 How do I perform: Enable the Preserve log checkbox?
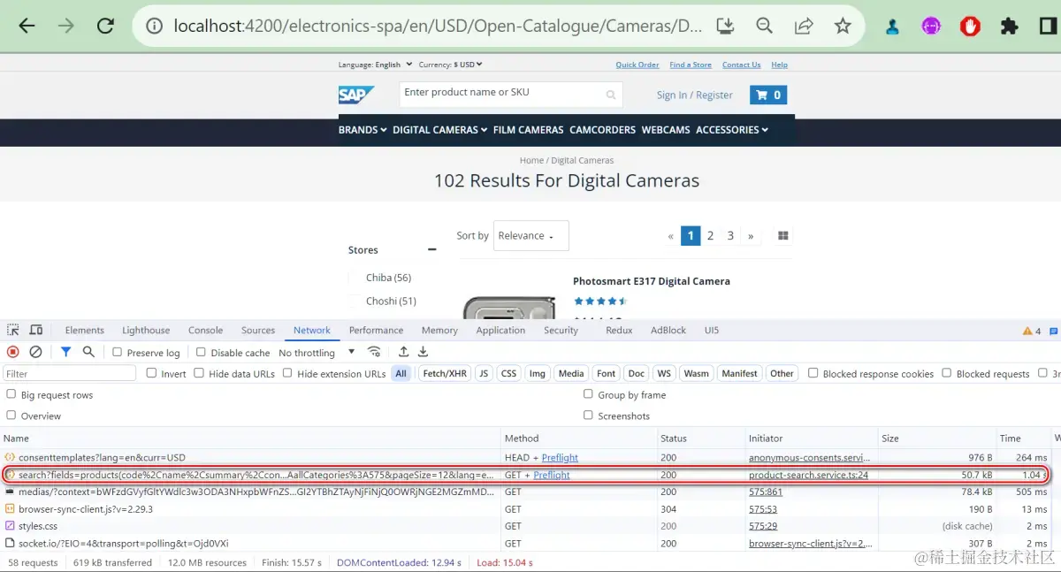pos(117,352)
